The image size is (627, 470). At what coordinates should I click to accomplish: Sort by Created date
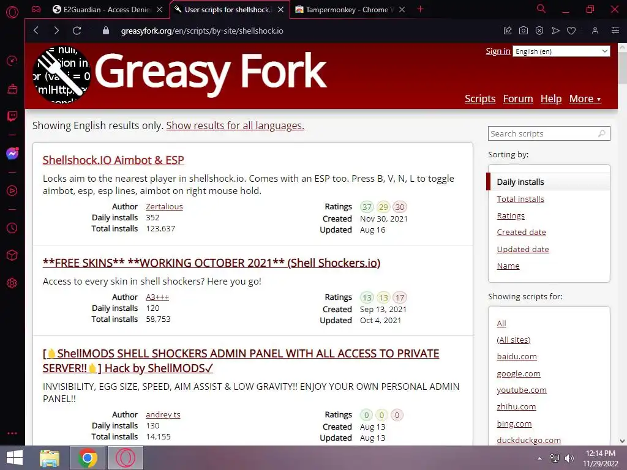click(x=521, y=232)
